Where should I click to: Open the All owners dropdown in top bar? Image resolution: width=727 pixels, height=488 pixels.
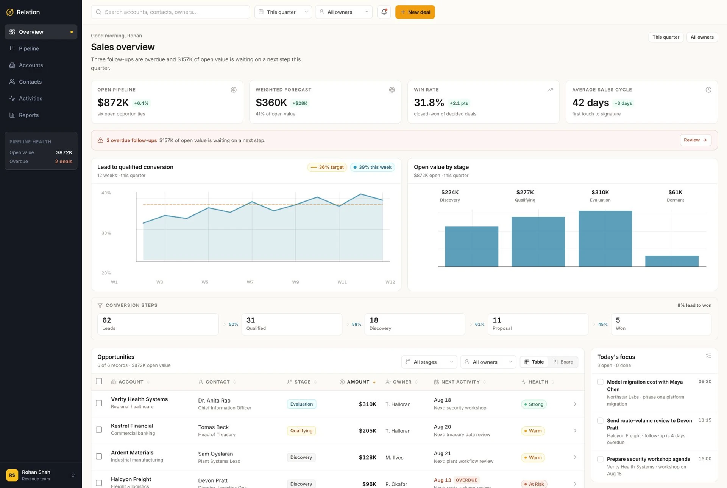[344, 12]
